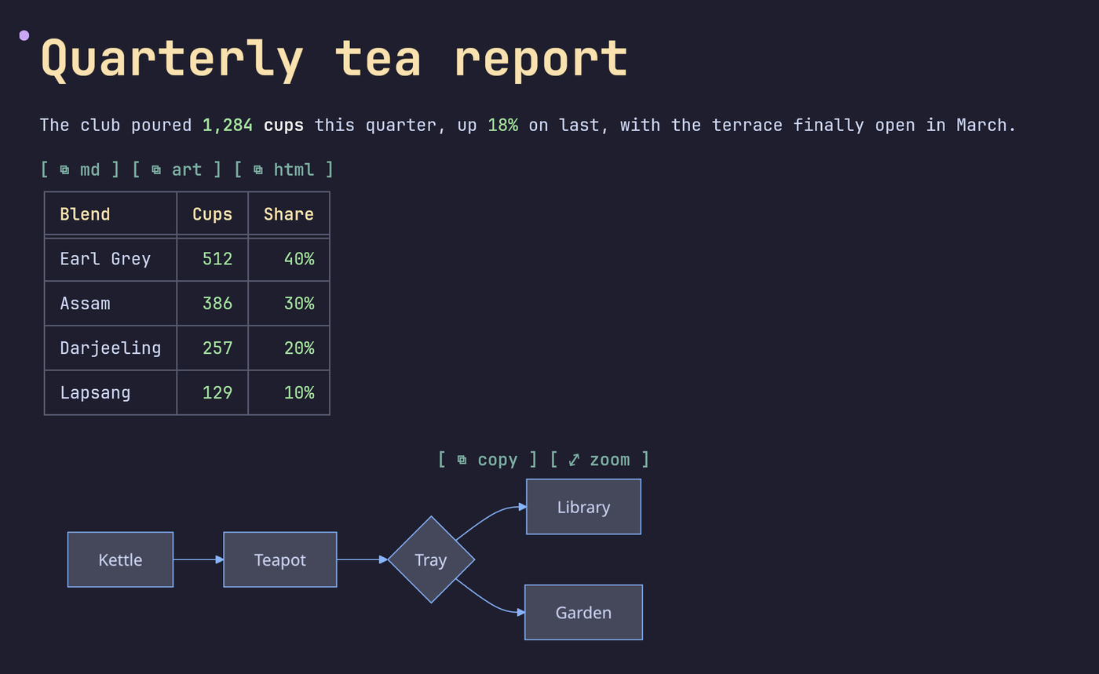Copy table as html button
1099x674 pixels.
pos(283,169)
